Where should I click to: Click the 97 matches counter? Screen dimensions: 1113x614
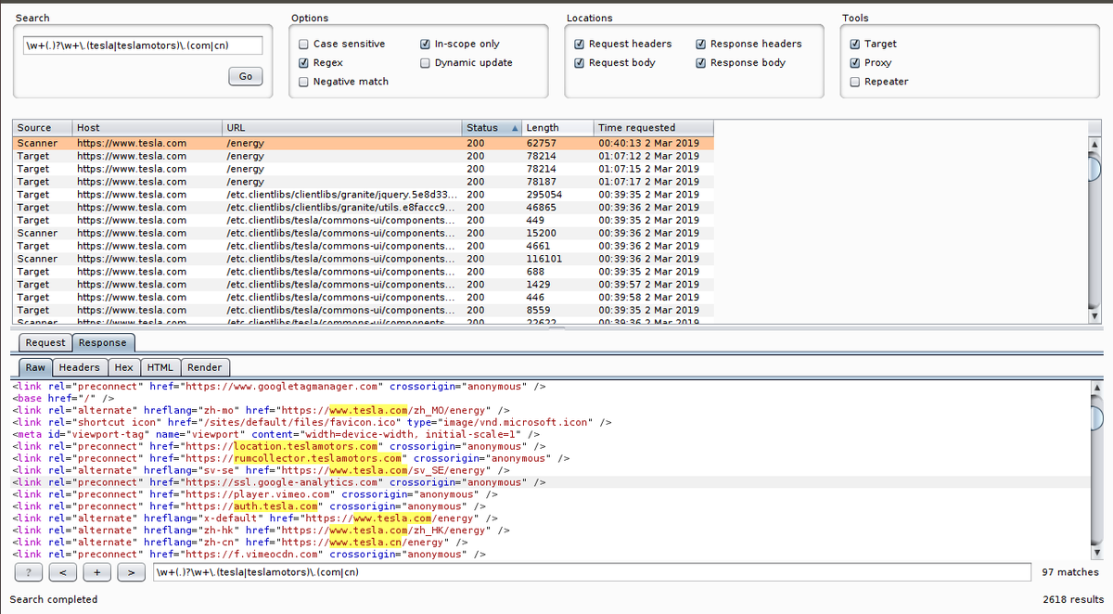(1069, 572)
